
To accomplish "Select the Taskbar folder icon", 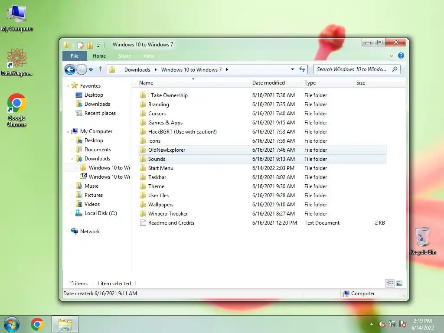I will 143,177.
